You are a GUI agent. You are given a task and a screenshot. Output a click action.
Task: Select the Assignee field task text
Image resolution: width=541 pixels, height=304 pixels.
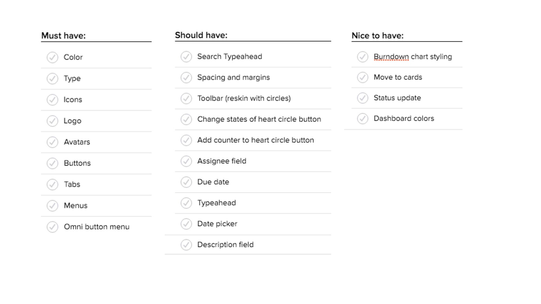[x=222, y=161]
